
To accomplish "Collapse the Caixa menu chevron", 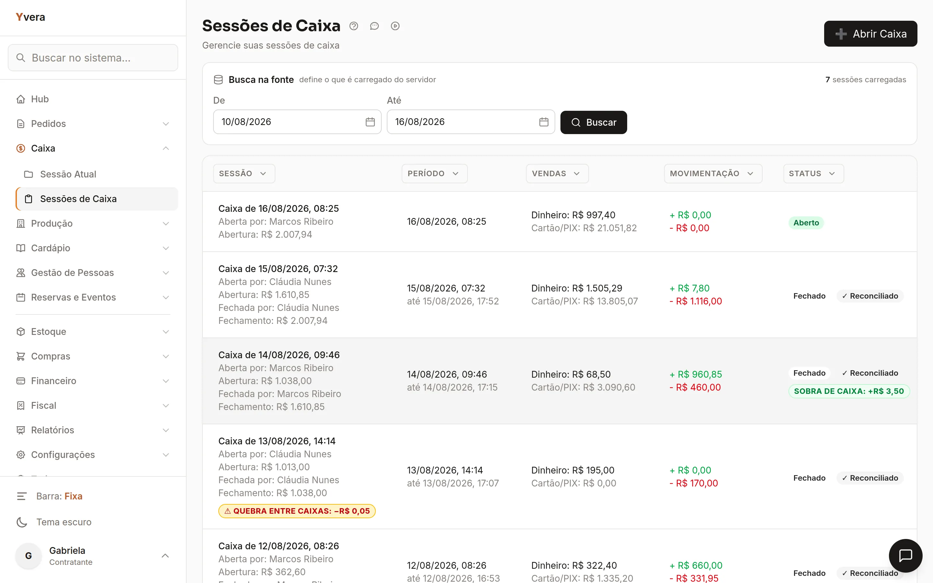I will pos(166,148).
